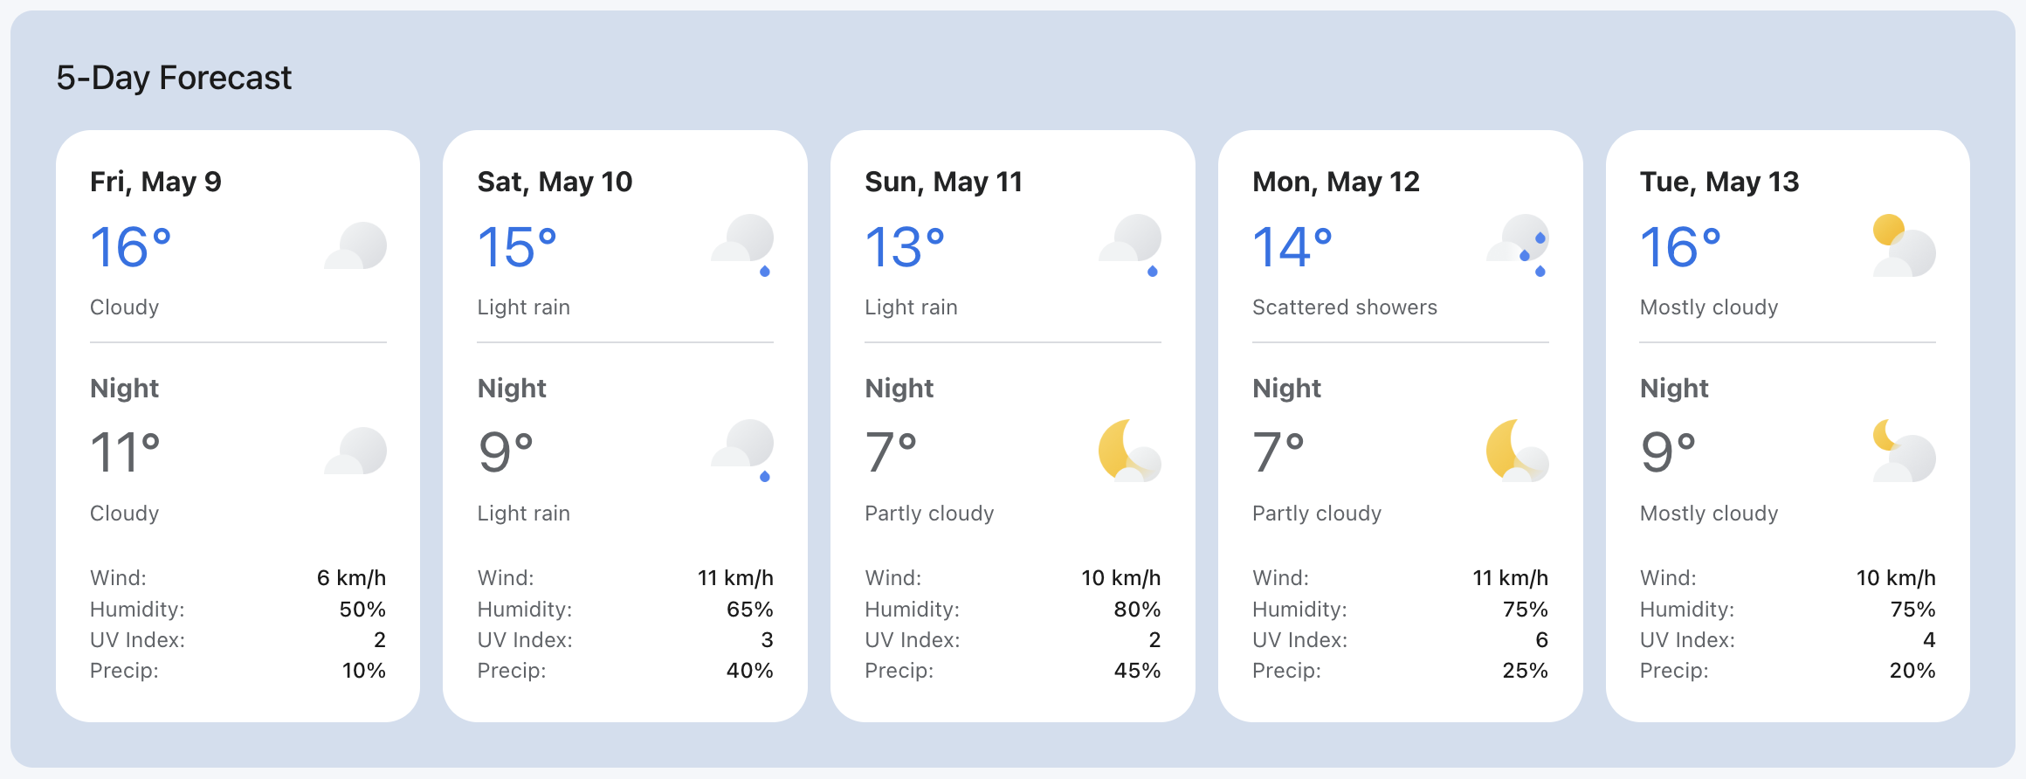Click the Scattered showers condition label

(1345, 307)
